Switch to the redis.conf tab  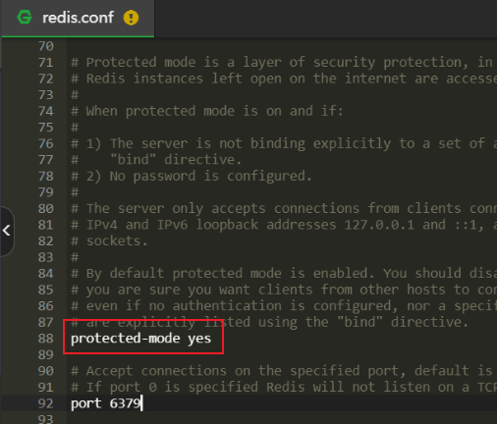[78, 18]
